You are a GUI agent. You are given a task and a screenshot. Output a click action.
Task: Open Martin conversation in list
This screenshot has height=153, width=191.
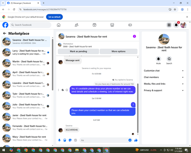26,63
